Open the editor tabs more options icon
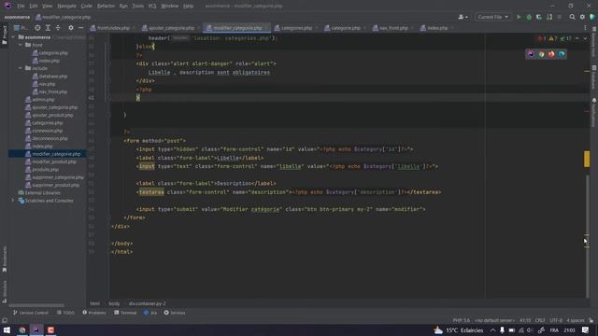Viewport: 598px width, 336px height. click(585, 28)
